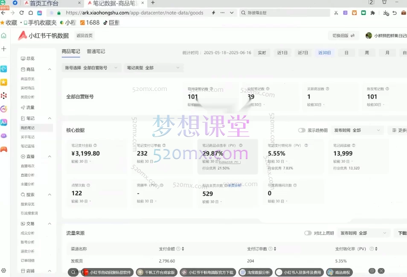Click the 切换旧版 button
Image resolution: width=407 pixels, height=277 pixels.
click(343, 35)
